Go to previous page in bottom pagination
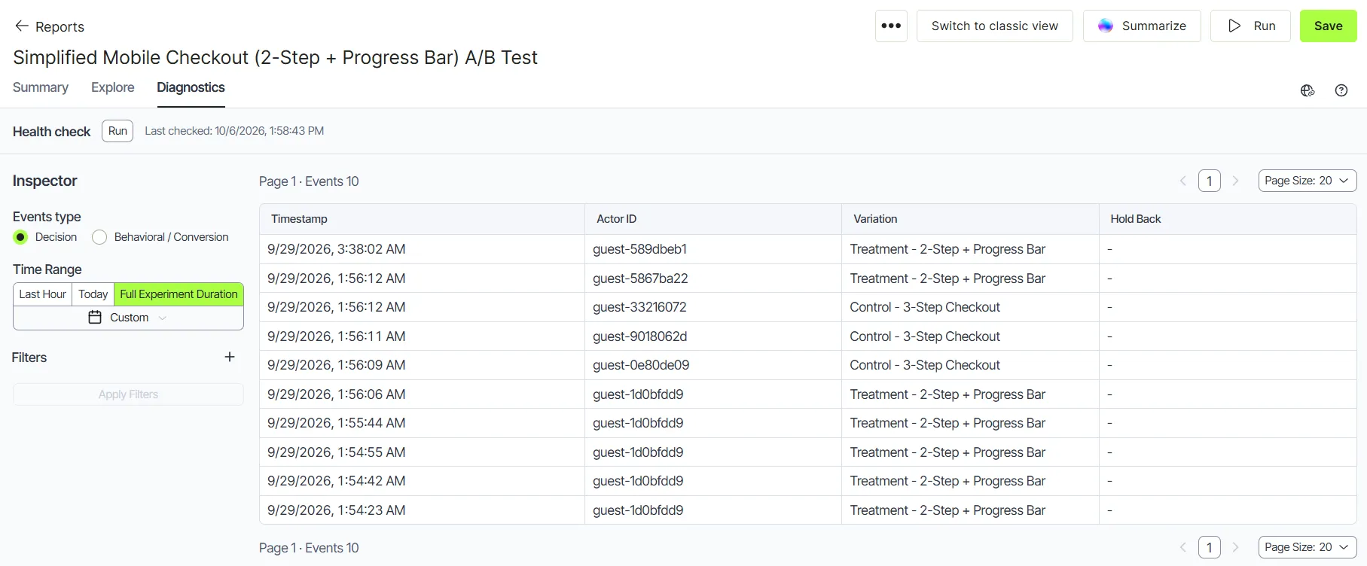This screenshot has height=566, width=1367. click(x=1183, y=547)
